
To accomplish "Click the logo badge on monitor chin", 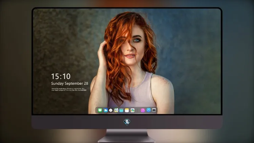I will (127, 122).
